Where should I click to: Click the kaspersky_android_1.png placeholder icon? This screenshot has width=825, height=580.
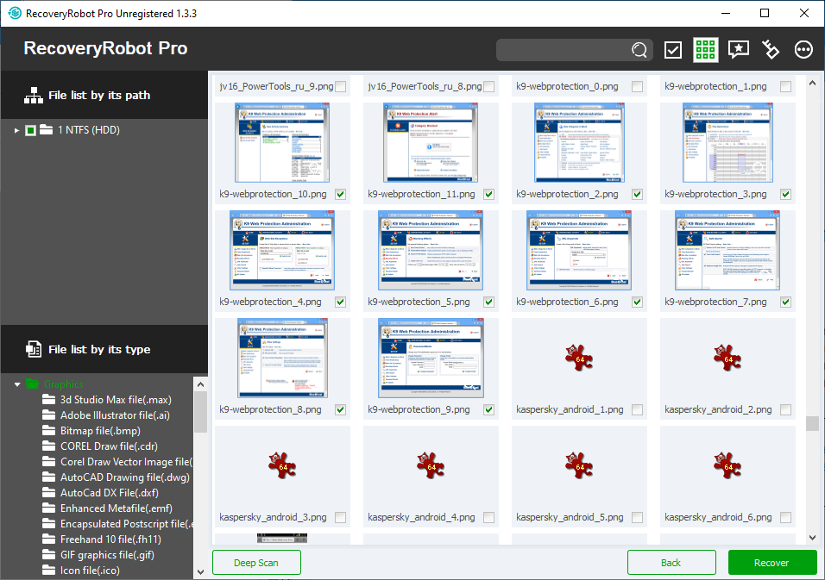pos(579,358)
